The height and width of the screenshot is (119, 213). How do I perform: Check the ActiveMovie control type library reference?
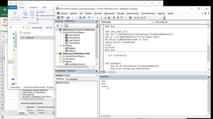(21, 90)
